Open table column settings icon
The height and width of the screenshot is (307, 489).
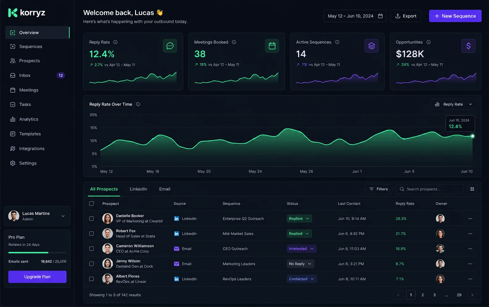pyautogui.click(x=472, y=189)
